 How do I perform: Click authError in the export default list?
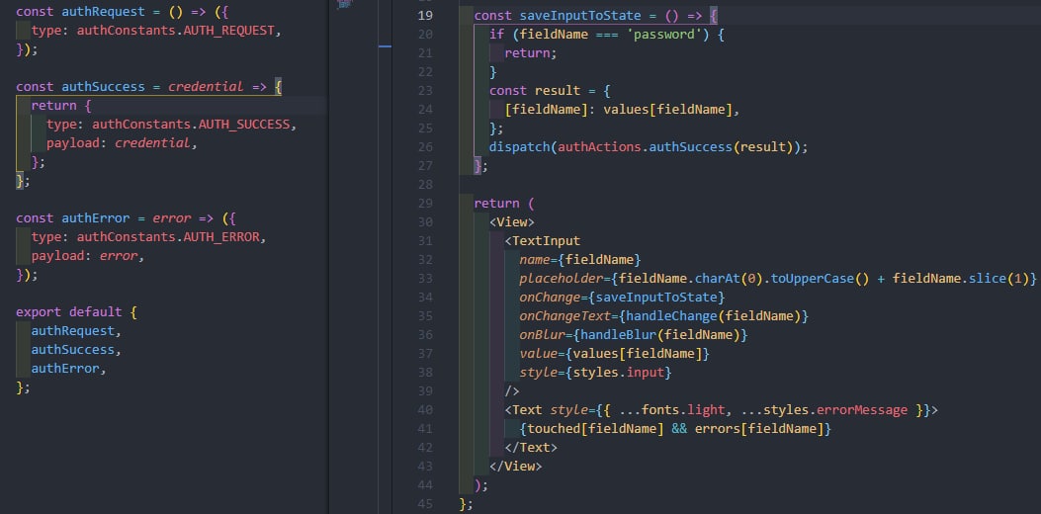click(65, 368)
